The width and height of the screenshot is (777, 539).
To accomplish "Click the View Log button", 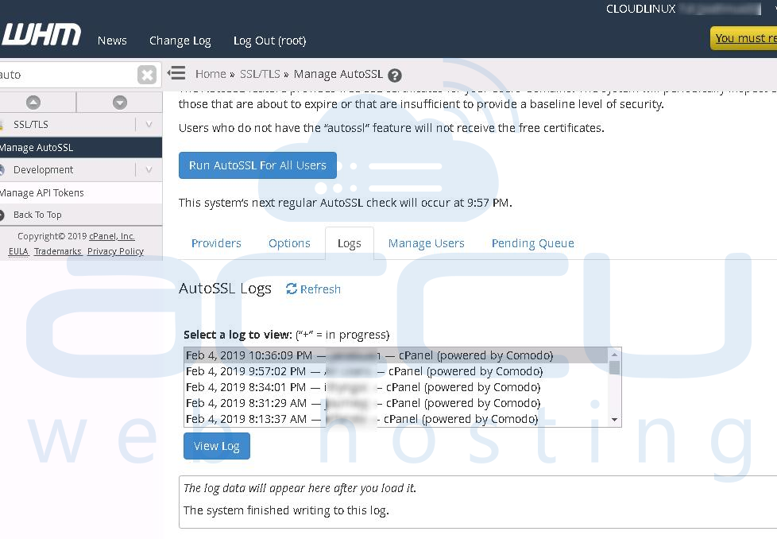I will 217,446.
